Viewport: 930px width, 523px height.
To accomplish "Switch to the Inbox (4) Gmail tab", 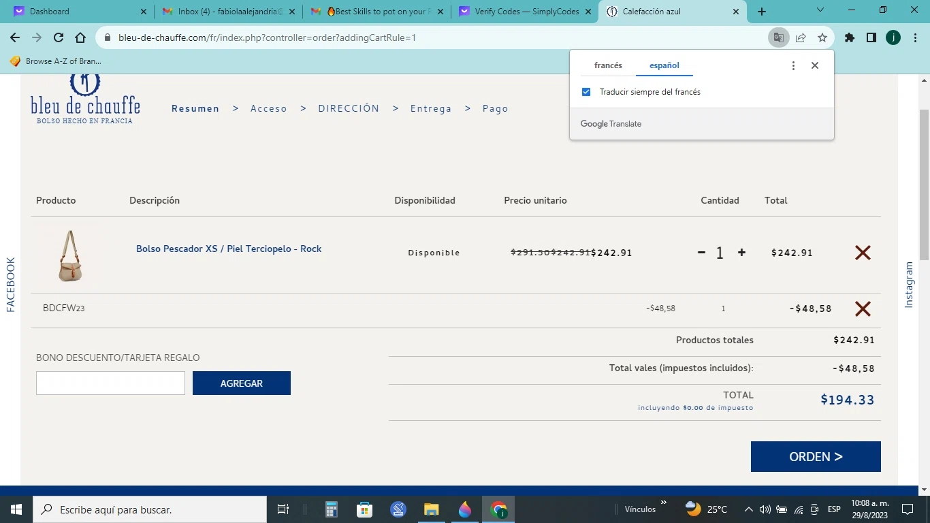I will (x=229, y=12).
